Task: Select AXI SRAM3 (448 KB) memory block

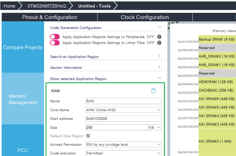Action: coord(217,124)
